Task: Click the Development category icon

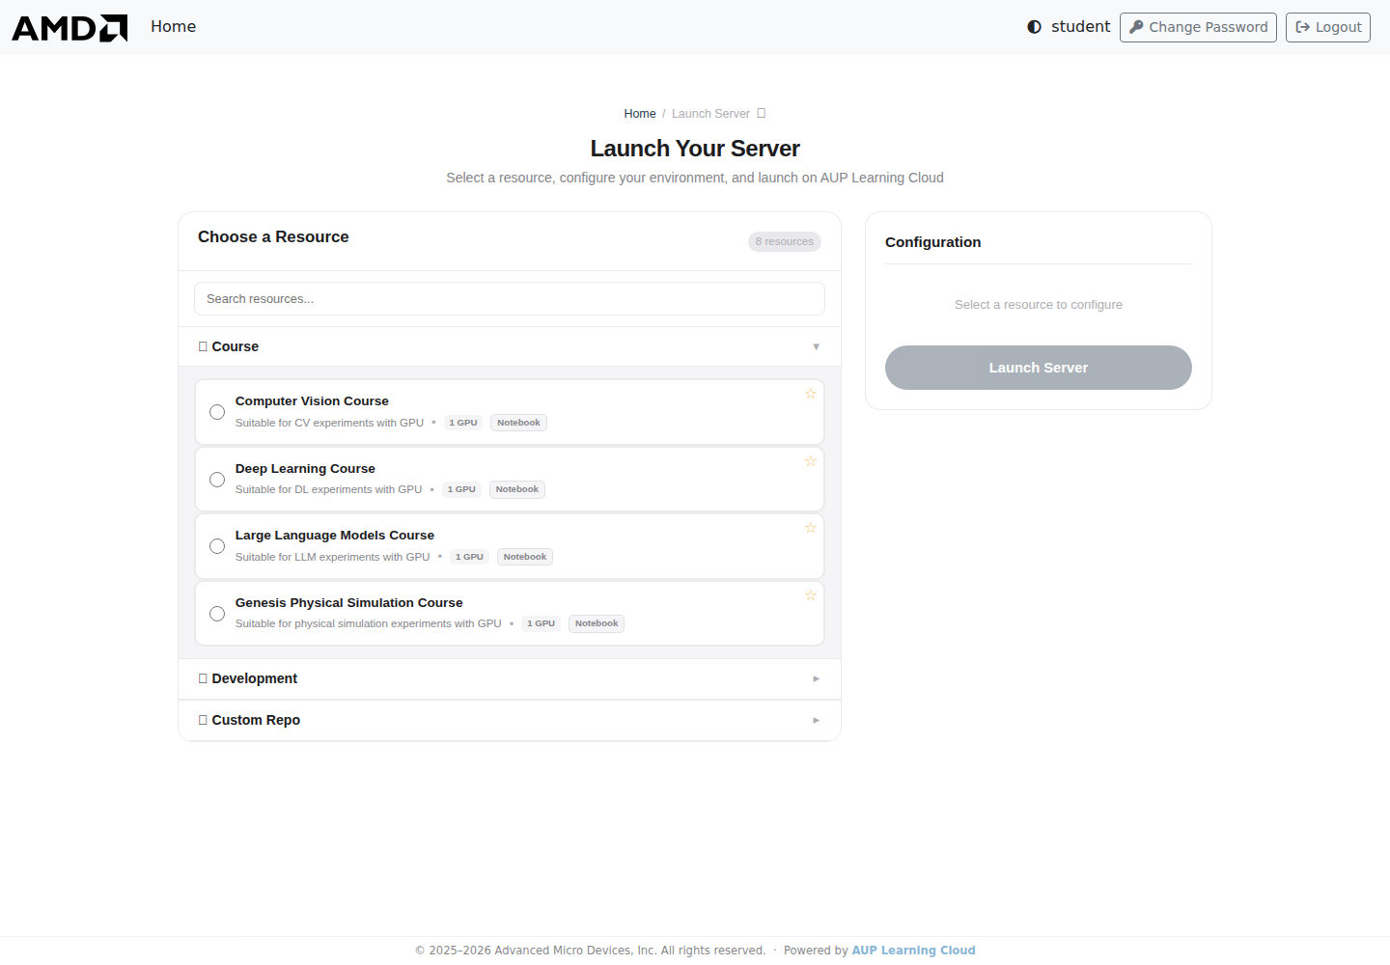Action: (x=203, y=678)
